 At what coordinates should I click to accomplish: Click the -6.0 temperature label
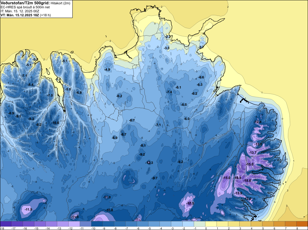187,119
